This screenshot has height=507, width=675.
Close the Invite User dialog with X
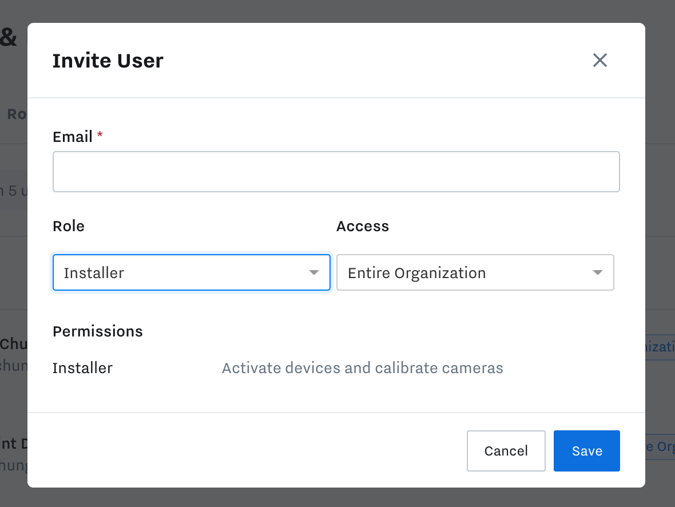click(x=599, y=60)
